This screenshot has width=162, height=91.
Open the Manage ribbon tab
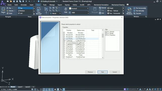pyautogui.click(x=52, y=5)
